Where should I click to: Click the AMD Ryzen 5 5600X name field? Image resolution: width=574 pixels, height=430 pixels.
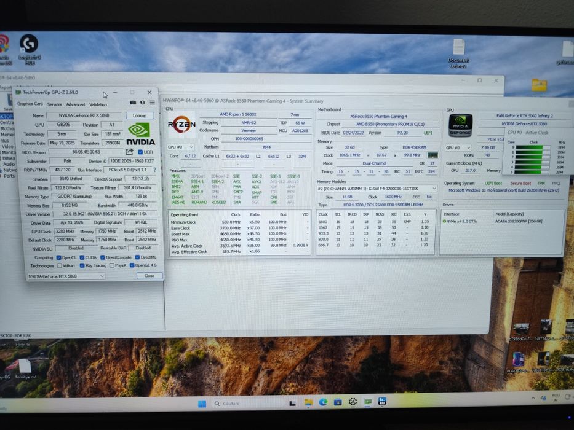tap(238, 114)
